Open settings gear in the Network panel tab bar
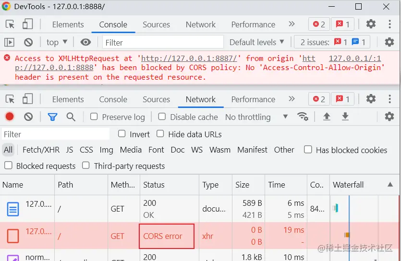 pos(371,99)
